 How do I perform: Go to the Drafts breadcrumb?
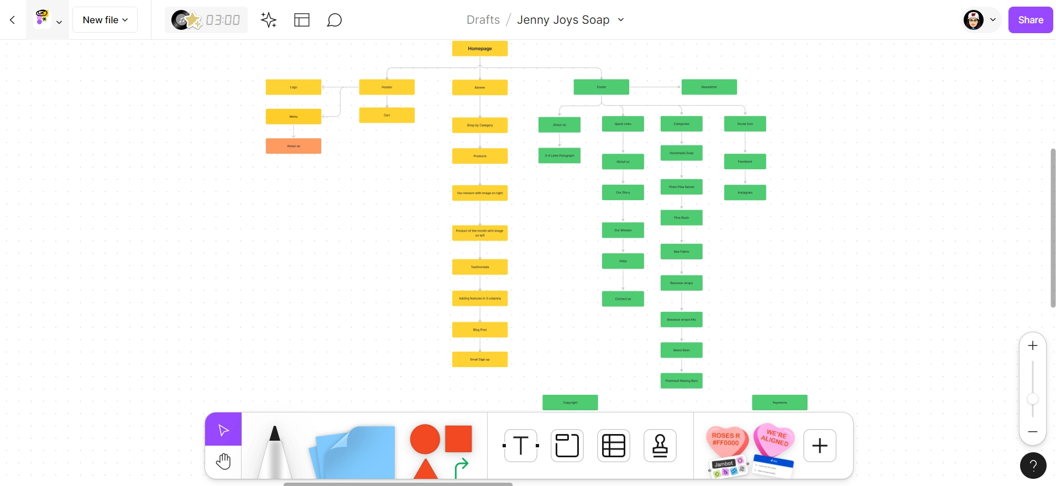(x=483, y=20)
